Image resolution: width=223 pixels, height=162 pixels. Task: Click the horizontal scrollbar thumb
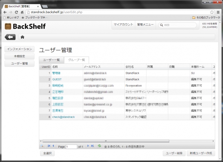(x=106, y=141)
